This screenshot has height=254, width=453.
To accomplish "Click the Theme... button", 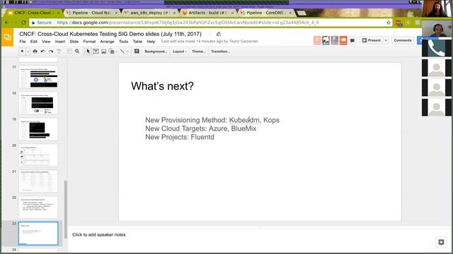I will (198, 52).
